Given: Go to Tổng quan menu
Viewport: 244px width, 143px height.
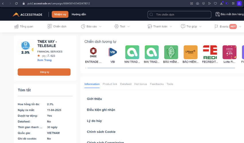Looking at the screenshot, I should point(24,26).
